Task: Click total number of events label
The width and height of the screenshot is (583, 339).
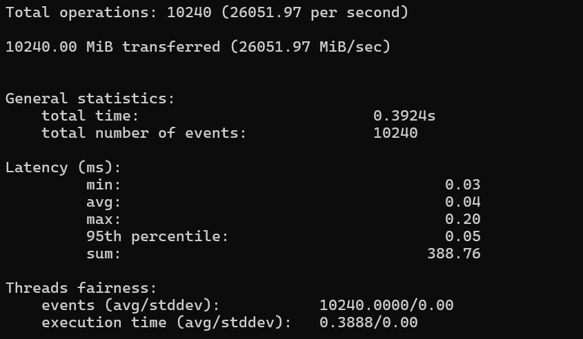Action: 144,133
